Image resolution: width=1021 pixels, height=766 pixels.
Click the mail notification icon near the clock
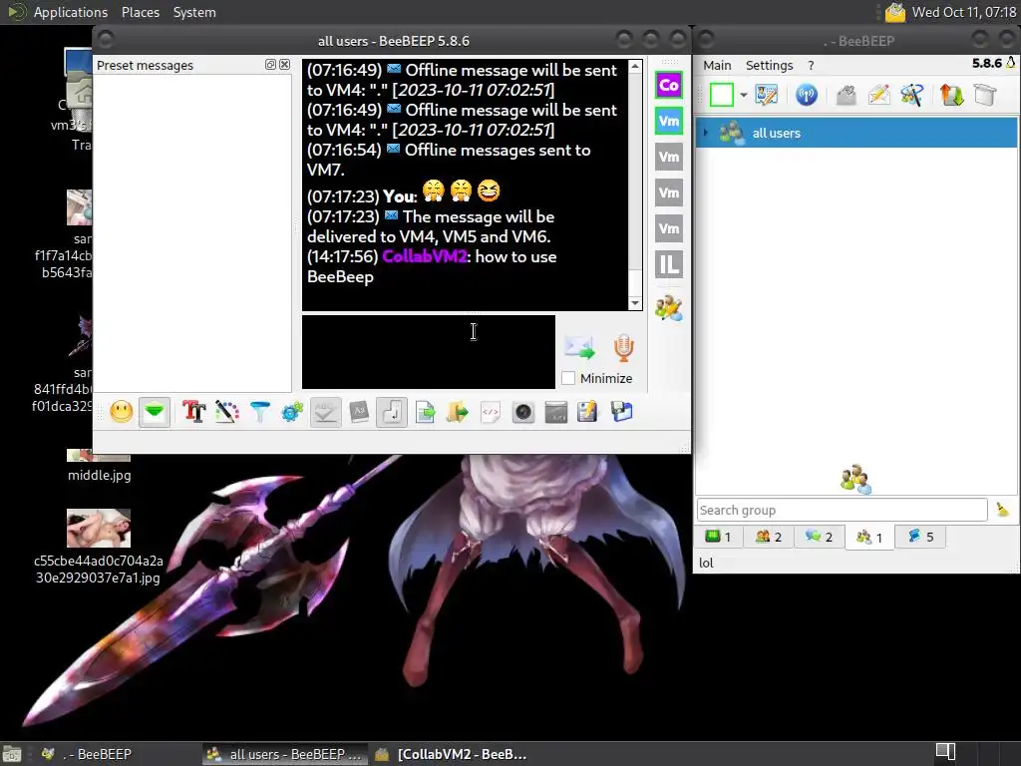(x=895, y=12)
